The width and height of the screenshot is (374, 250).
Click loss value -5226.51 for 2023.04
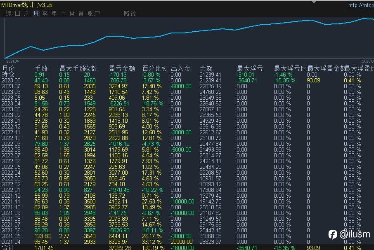pyautogui.click(x=119, y=103)
